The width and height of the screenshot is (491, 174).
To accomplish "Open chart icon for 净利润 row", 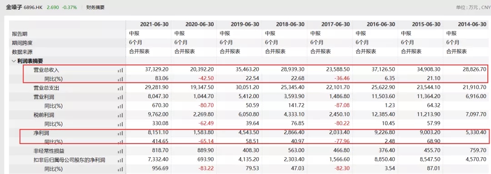I will tap(120, 133).
